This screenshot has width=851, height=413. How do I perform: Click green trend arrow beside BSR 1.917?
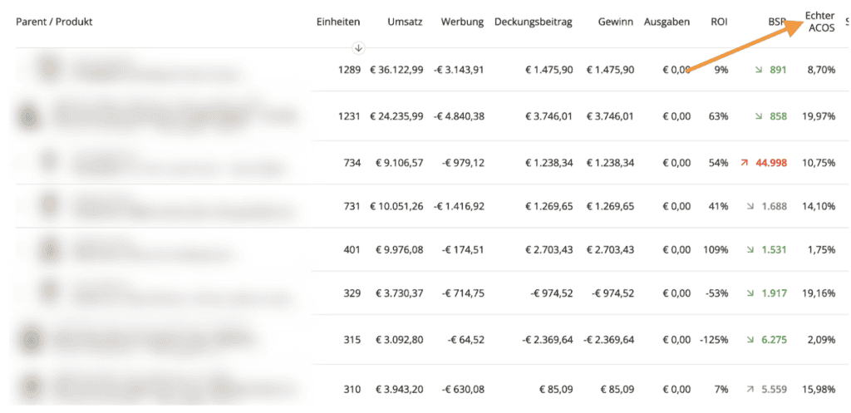click(751, 293)
